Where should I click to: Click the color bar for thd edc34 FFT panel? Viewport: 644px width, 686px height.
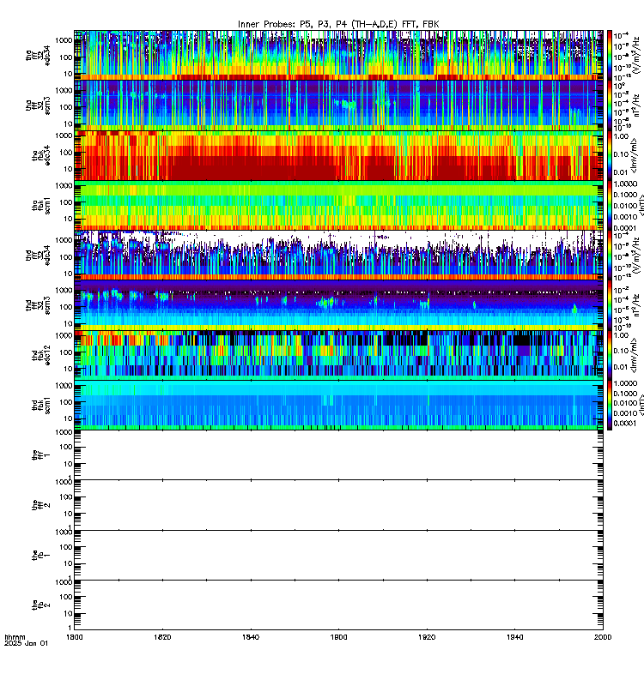[610, 256]
